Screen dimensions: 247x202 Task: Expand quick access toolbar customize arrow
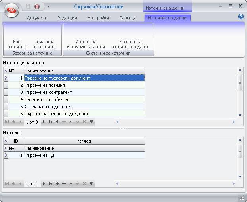[x=49, y=6]
